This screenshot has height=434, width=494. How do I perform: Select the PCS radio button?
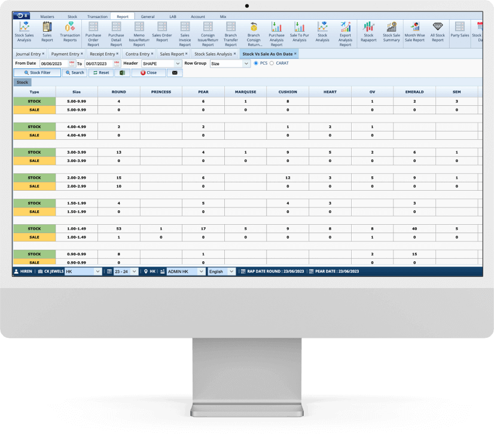click(257, 63)
